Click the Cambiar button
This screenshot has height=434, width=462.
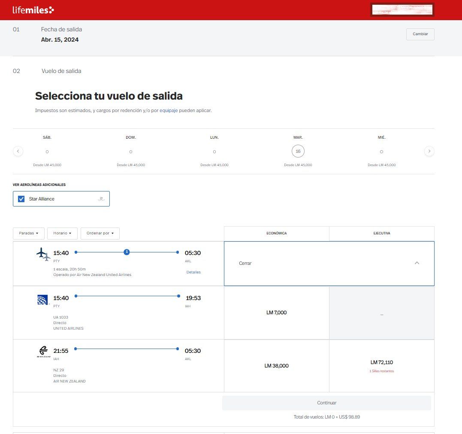tap(420, 34)
